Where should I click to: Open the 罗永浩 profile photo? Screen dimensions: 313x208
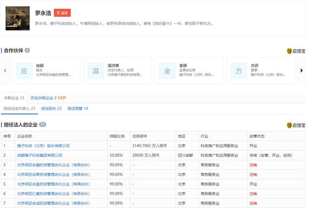[x=18, y=19]
